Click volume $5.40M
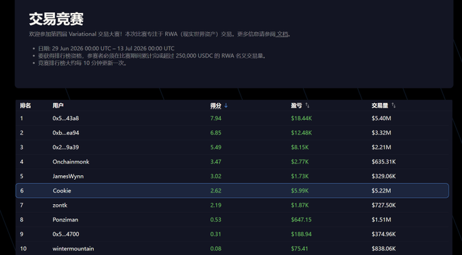 tap(381, 118)
